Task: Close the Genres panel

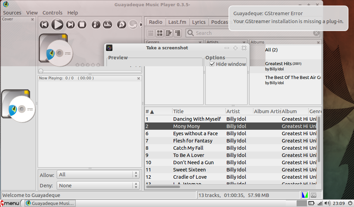Action: coord(200,42)
